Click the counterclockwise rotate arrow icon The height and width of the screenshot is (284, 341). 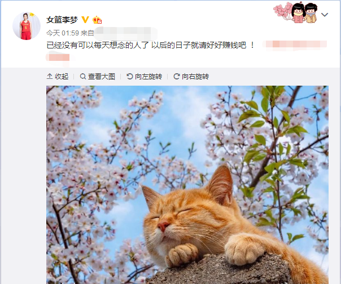point(130,77)
